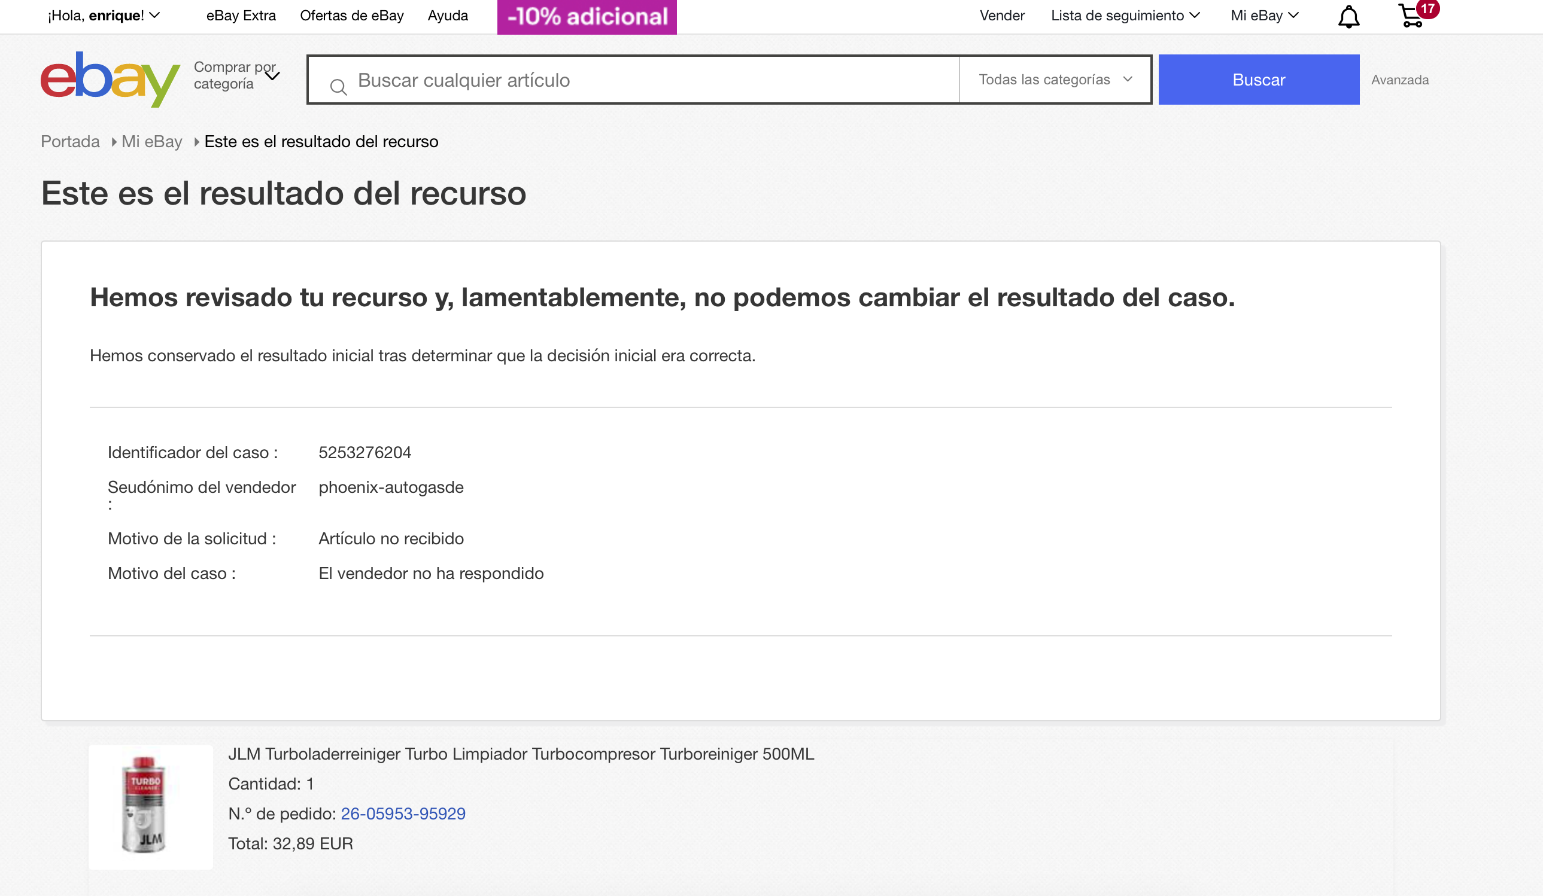Click the Vender link
The width and height of the screenshot is (1543, 896).
(1002, 16)
